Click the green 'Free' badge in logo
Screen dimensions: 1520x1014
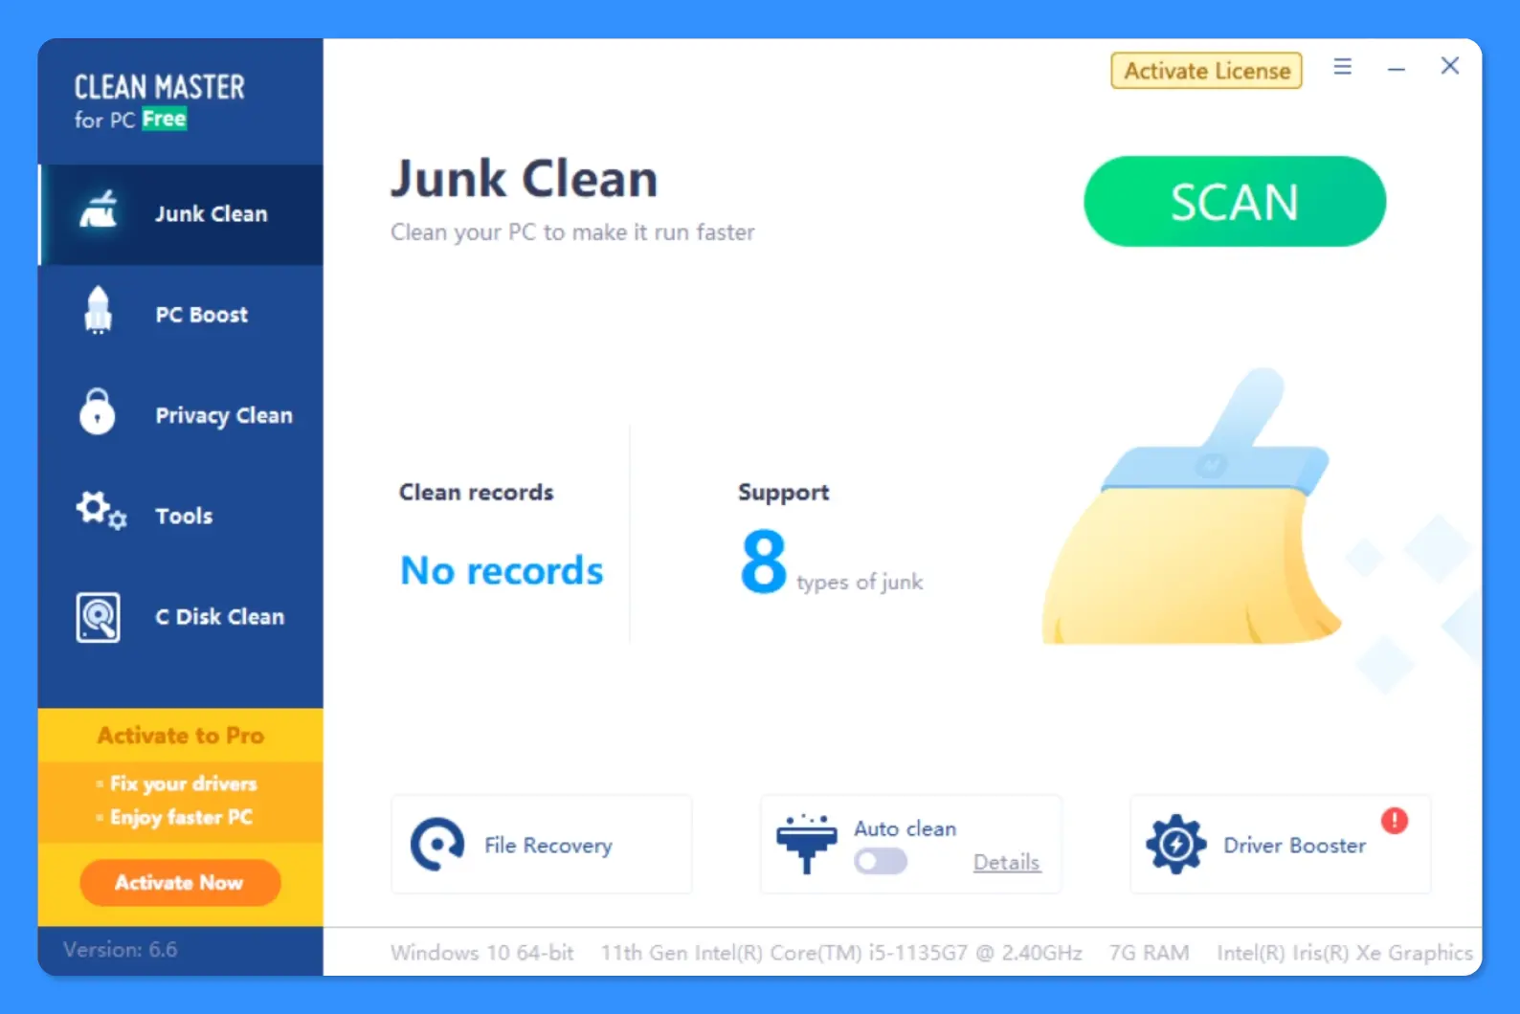[x=165, y=119]
